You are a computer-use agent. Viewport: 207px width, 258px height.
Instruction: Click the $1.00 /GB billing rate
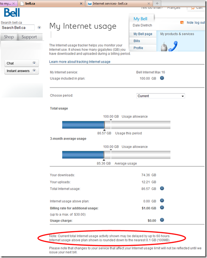(x=149, y=208)
